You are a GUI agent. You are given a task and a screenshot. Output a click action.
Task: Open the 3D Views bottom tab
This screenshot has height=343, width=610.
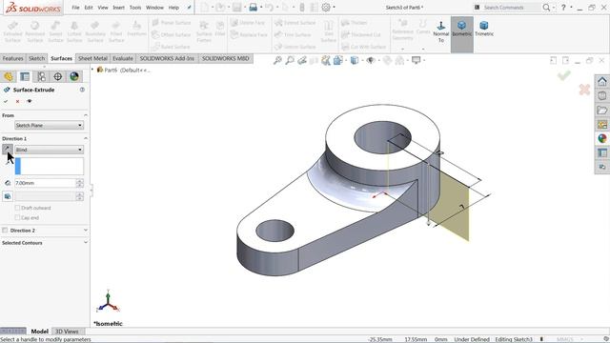click(x=67, y=332)
